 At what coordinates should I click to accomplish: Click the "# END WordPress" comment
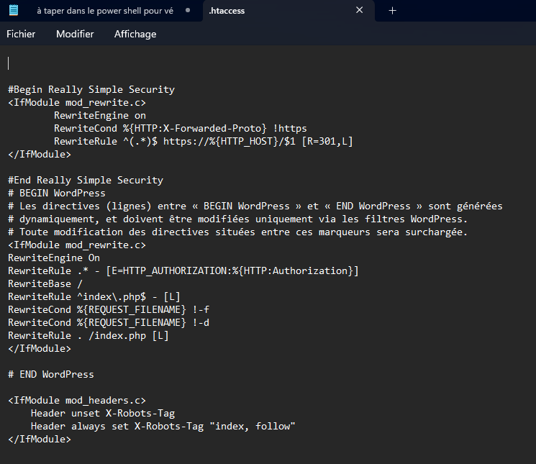coord(51,374)
